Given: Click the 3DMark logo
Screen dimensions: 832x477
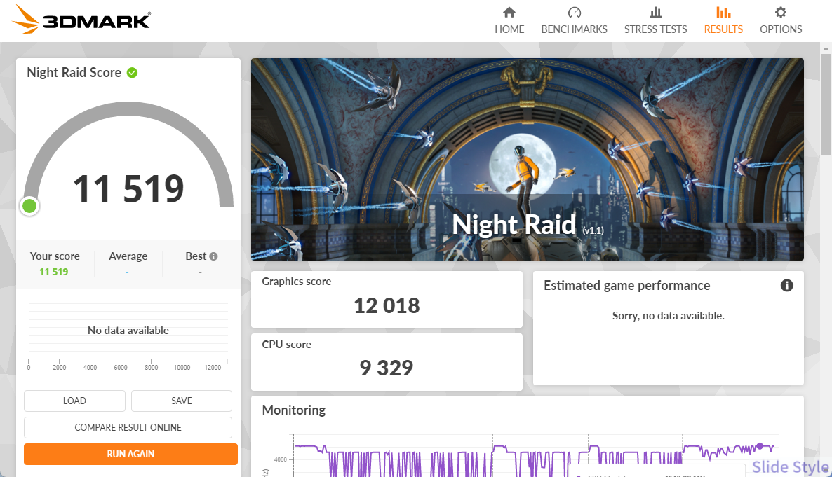Looking at the screenshot, I should tap(81, 20).
